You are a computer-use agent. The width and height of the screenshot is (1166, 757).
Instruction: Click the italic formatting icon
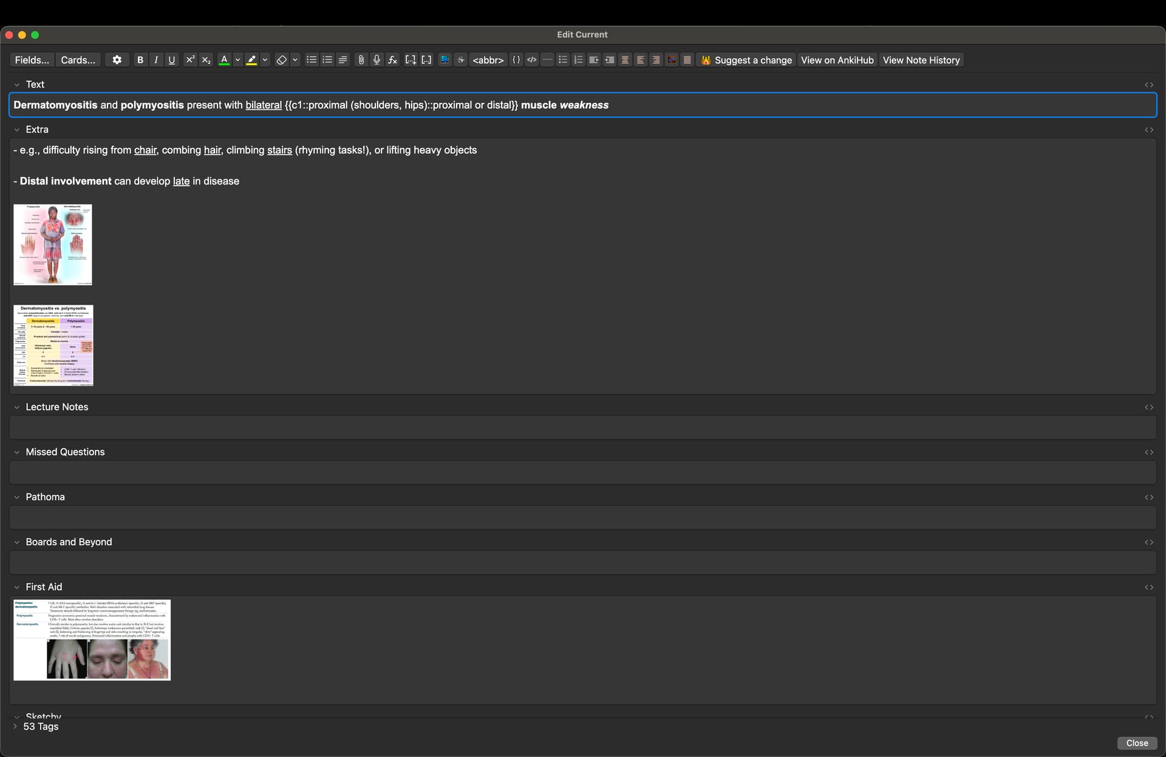pyautogui.click(x=156, y=60)
